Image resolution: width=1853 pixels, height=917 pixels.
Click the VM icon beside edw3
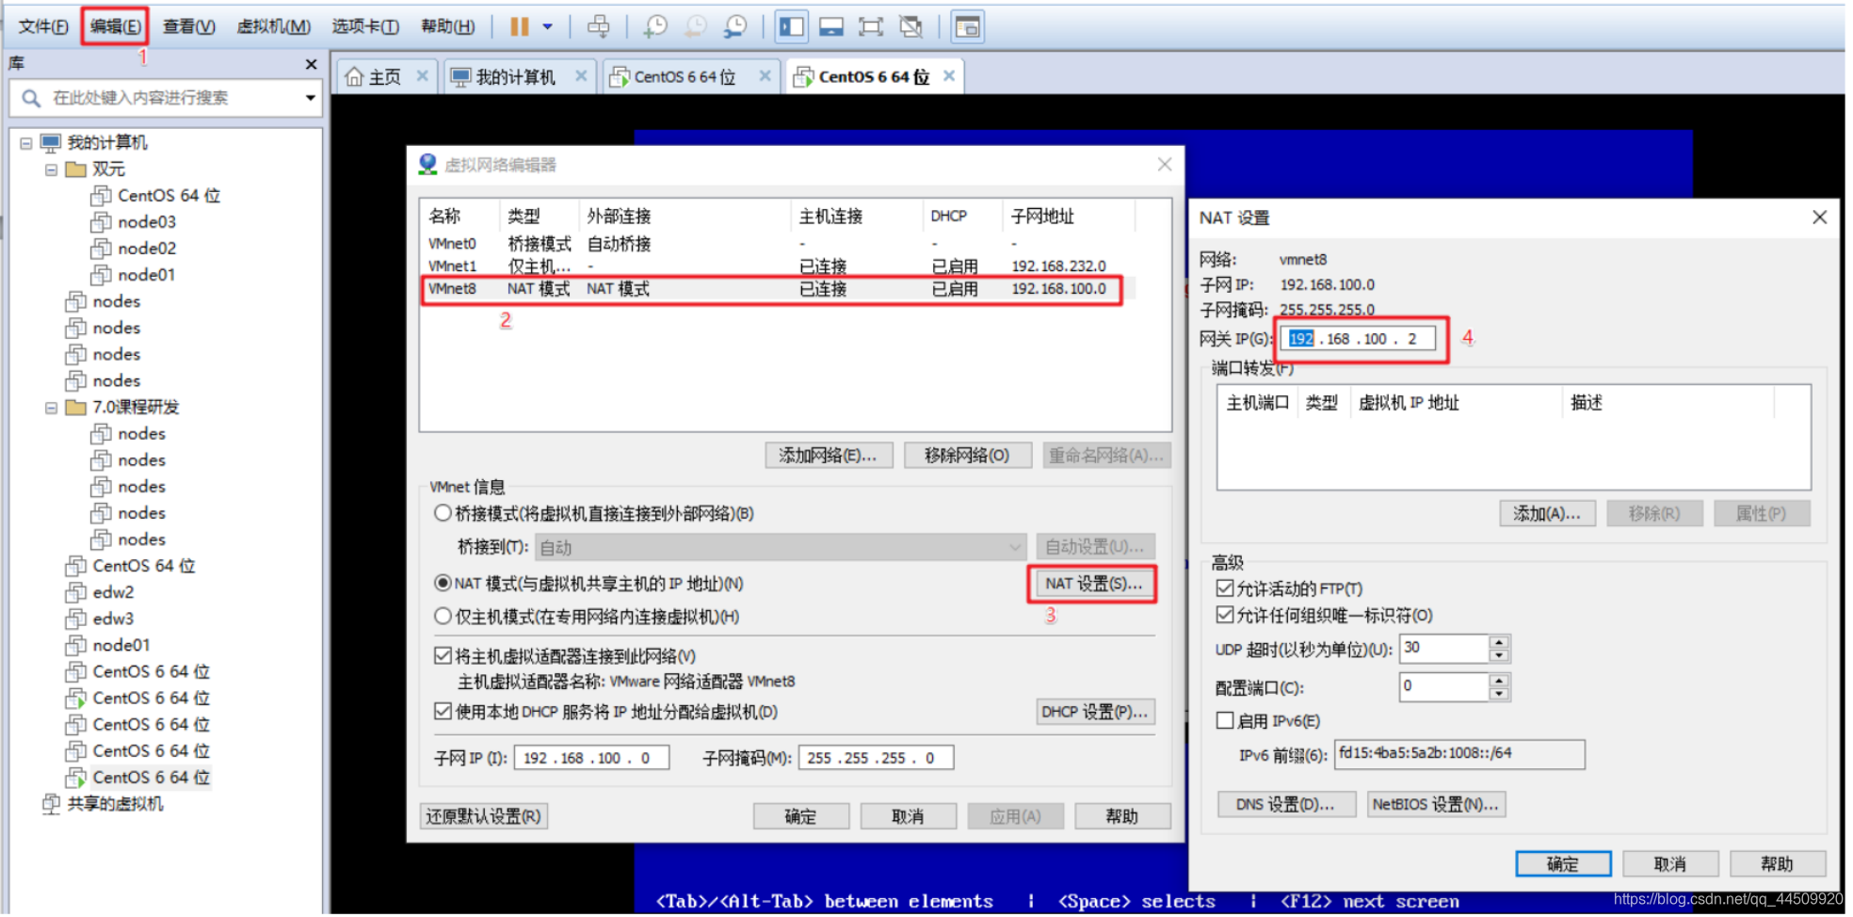(x=75, y=619)
